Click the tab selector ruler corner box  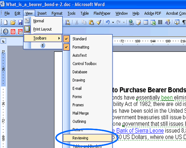click(x=3, y=41)
